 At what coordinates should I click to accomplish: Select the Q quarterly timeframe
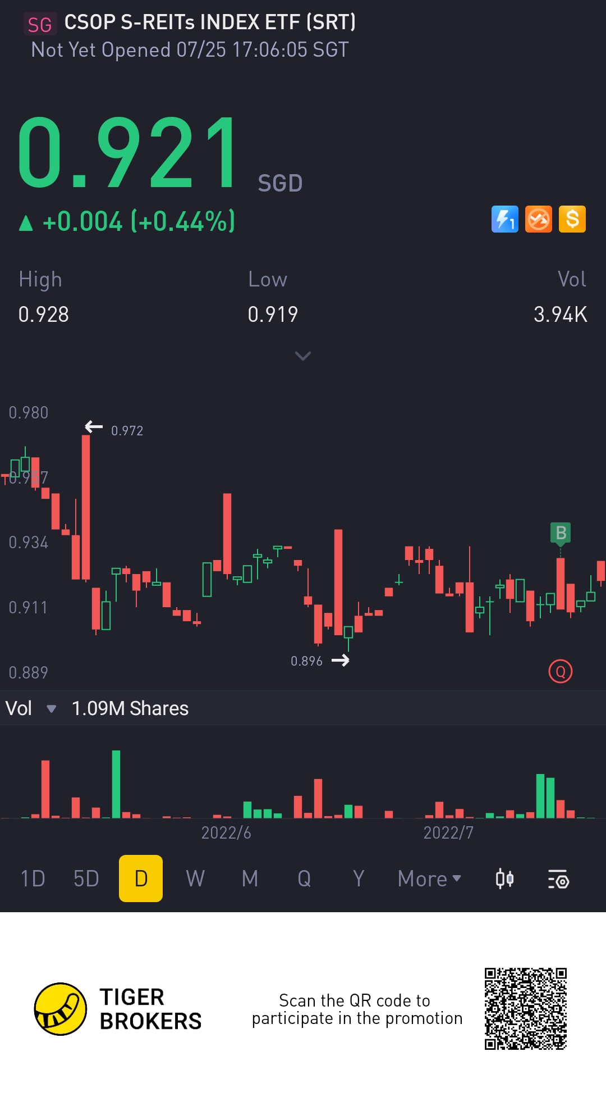pyautogui.click(x=304, y=879)
